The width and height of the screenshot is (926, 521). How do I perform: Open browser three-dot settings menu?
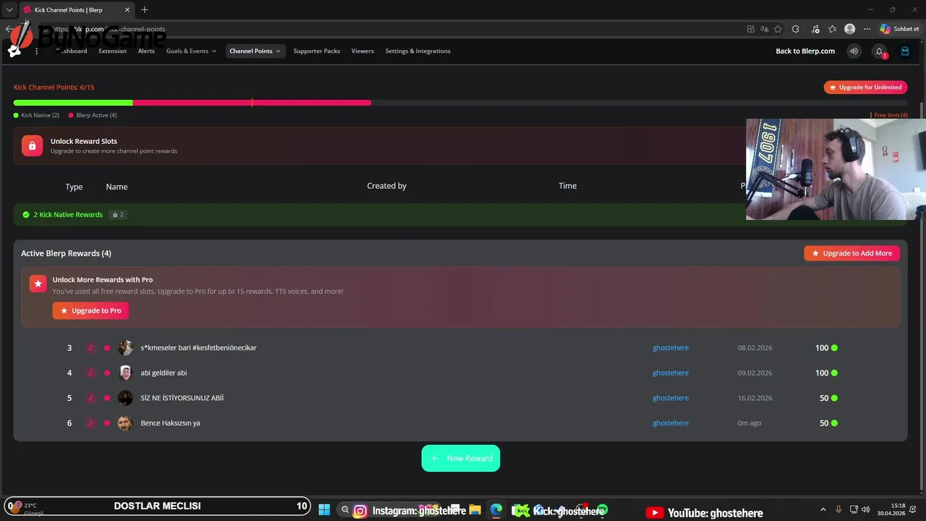(x=867, y=29)
